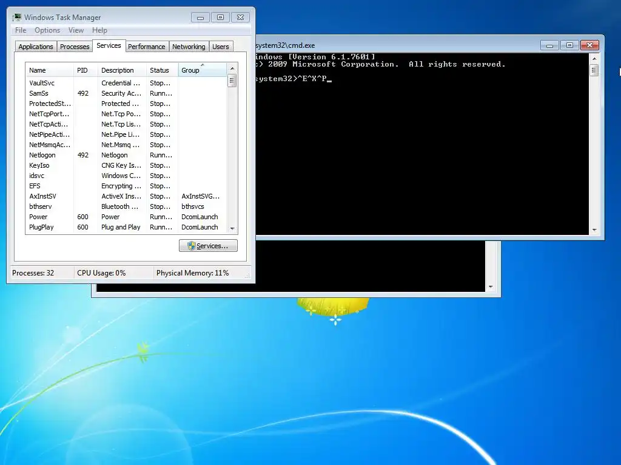Image resolution: width=621 pixels, height=465 pixels.
Task: Click the AxInstSVG... group cell
Action: pos(200,196)
